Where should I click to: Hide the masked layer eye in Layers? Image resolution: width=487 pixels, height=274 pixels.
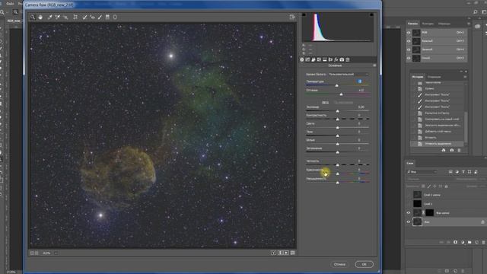click(x=409, y=213)
